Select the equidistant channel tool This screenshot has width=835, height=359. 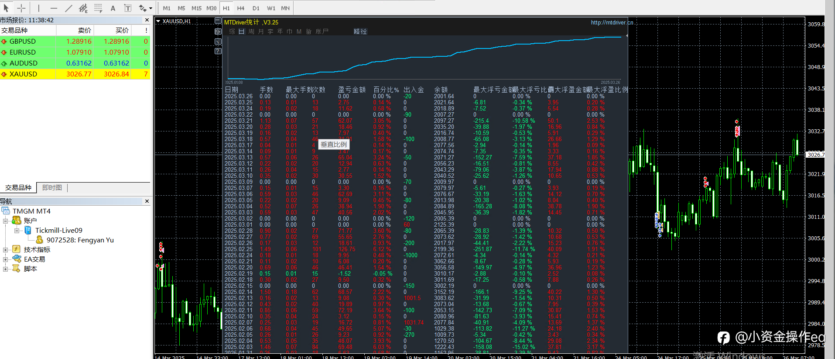click(x=83, y=8)
